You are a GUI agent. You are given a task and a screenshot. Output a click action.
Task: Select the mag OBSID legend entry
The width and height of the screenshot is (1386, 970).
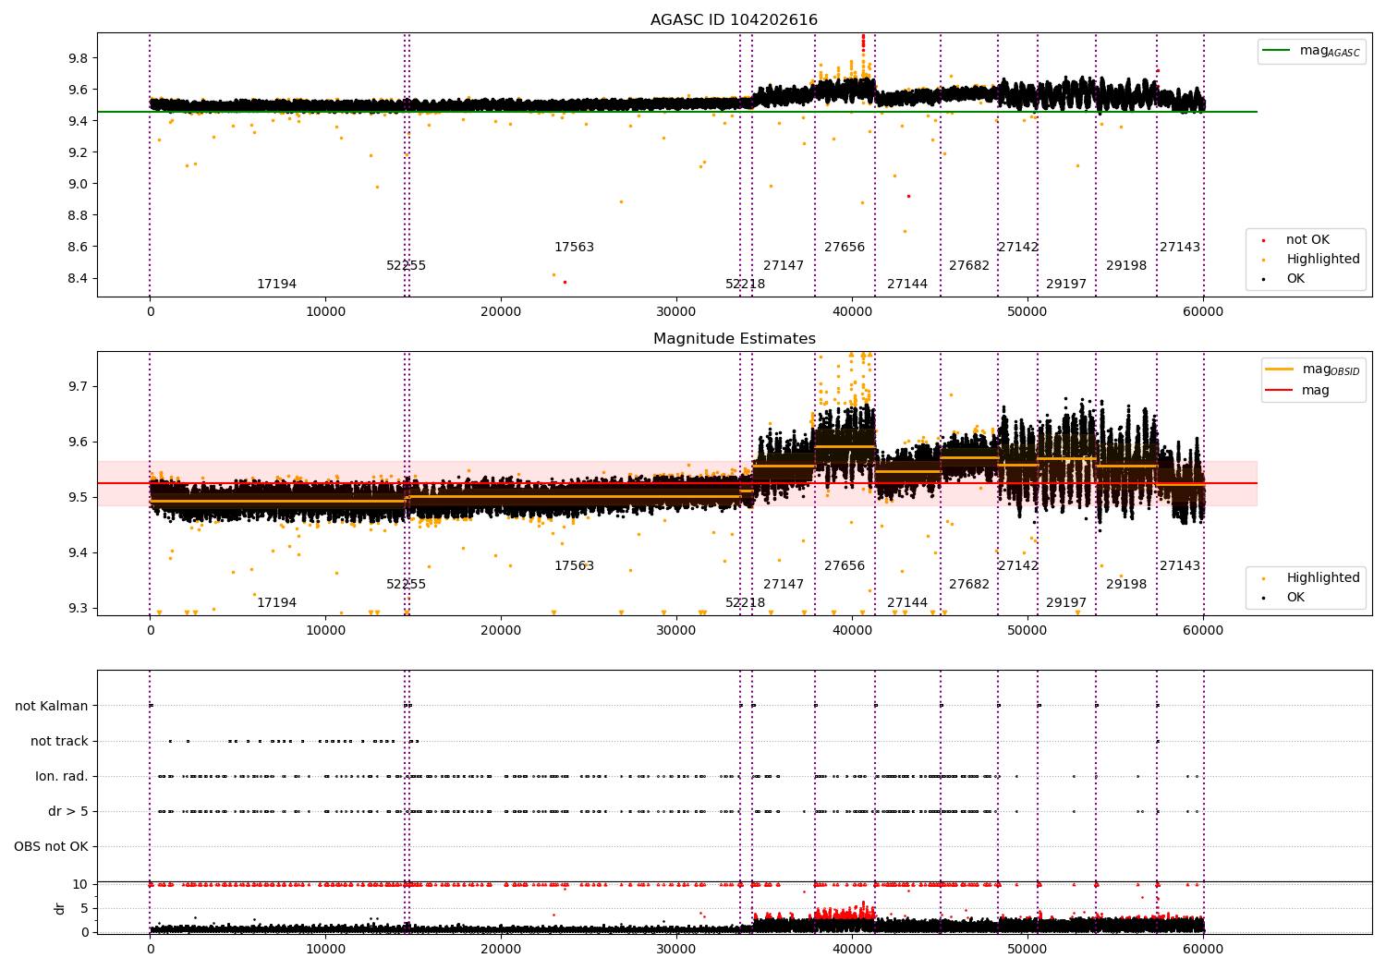click(1312, 370)
